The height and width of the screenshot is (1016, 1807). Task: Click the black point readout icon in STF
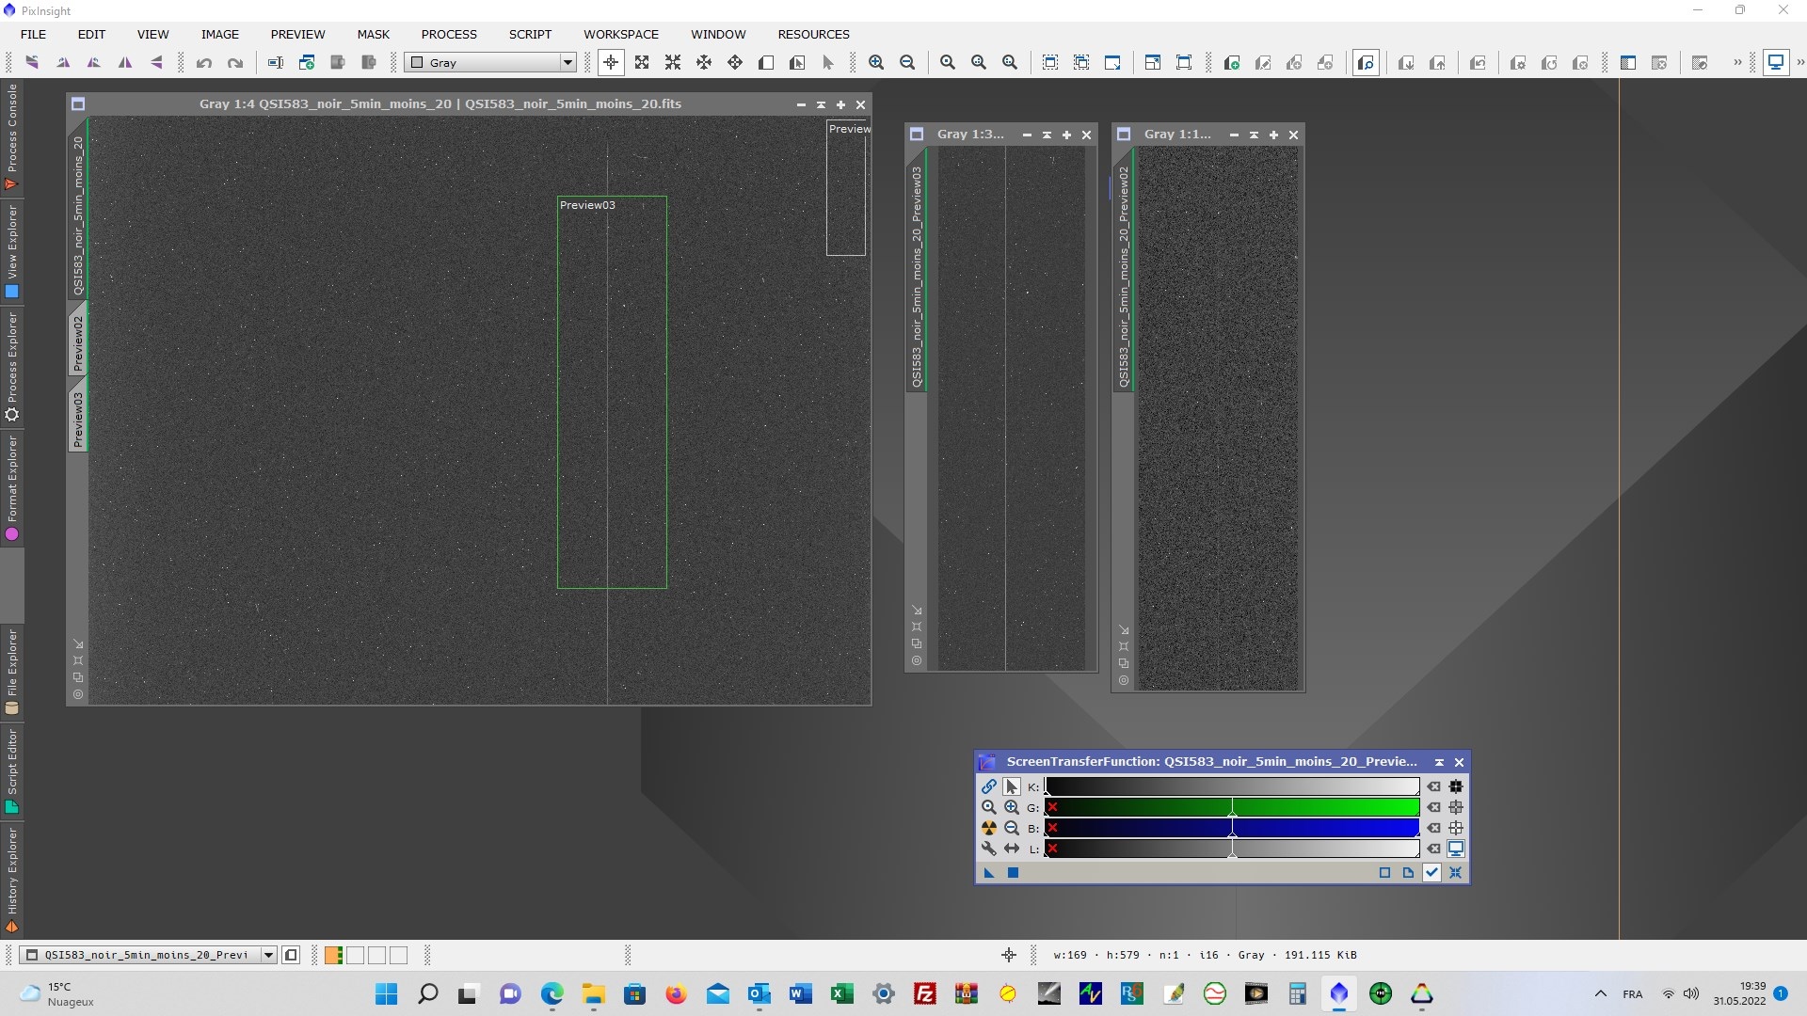[1456, 786]
